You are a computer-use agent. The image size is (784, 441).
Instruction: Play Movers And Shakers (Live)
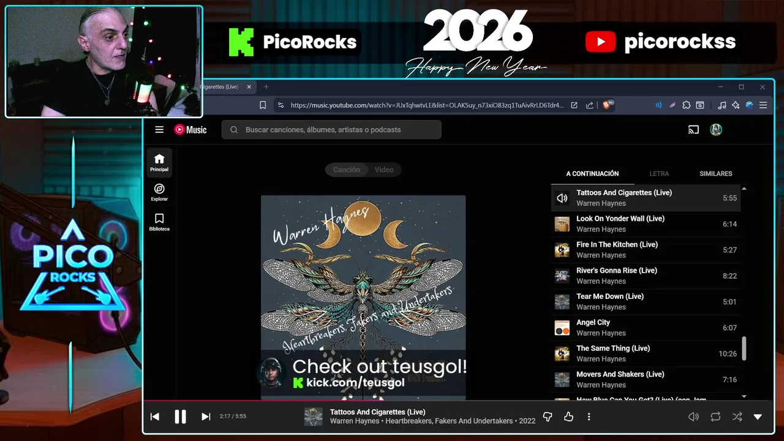646,379
